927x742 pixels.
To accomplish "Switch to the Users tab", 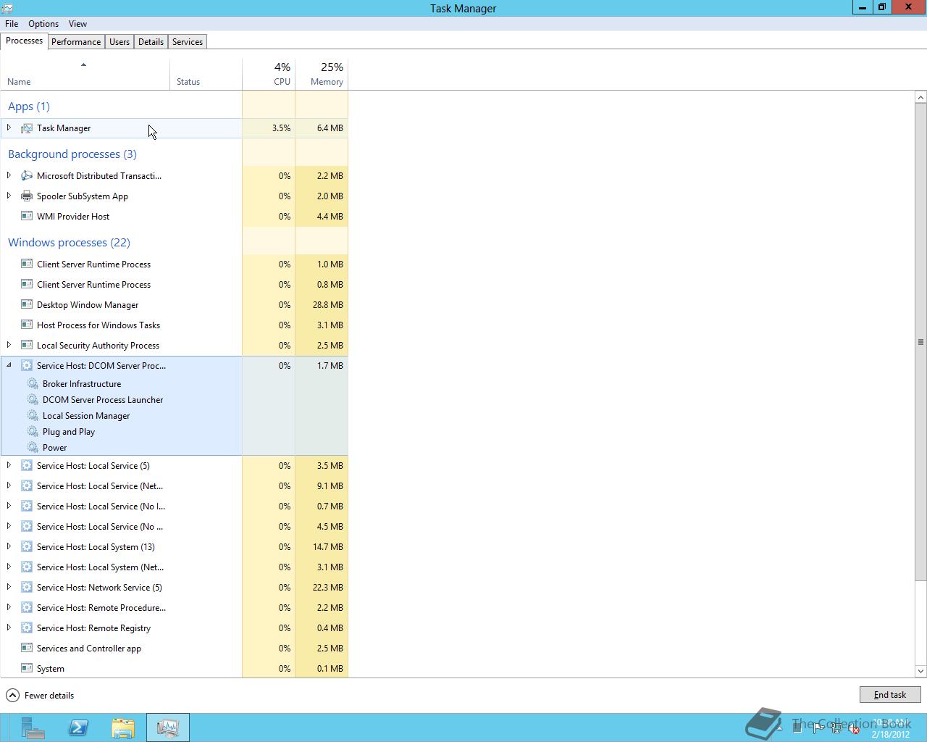I will (x=119, y=42).
